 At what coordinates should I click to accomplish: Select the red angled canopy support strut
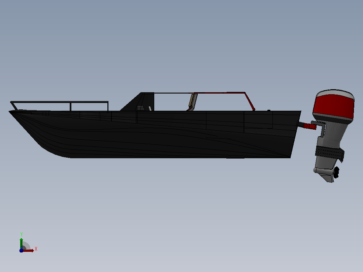pos(250,101)
